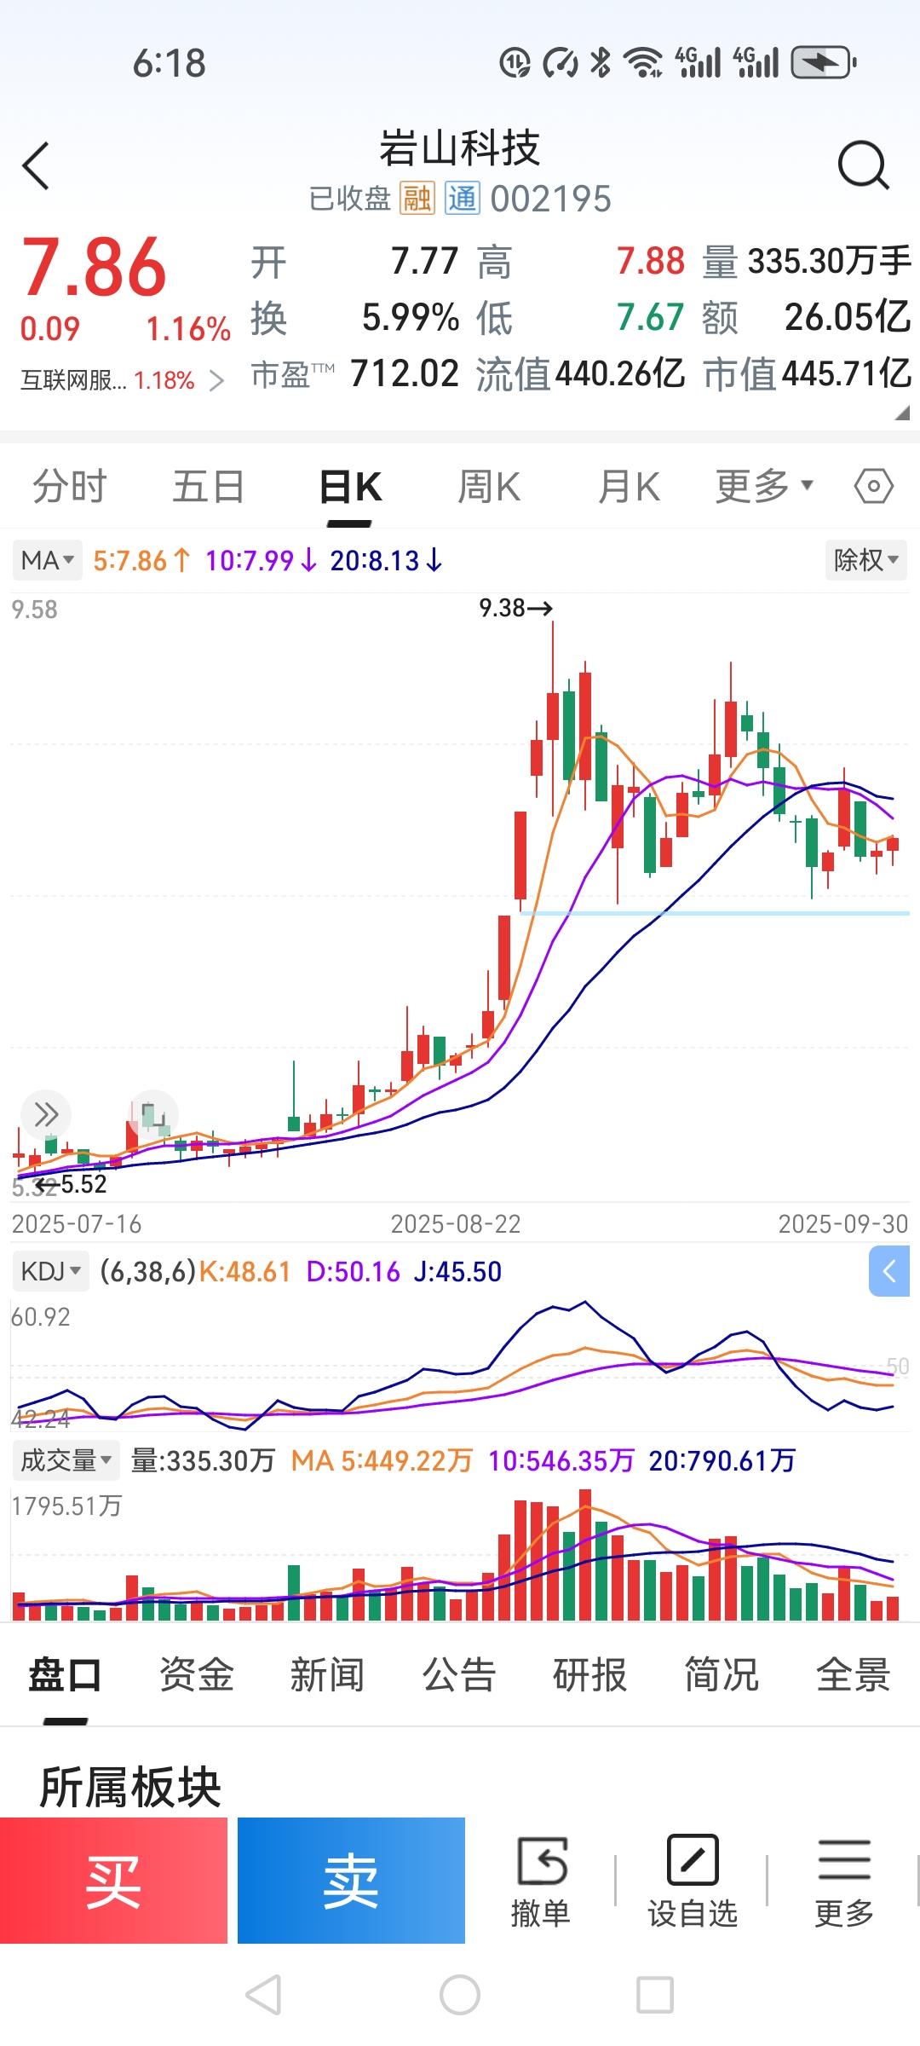Switch to 周K weekly chart tab
920x2046 pixels.
[x=489, y=487]
